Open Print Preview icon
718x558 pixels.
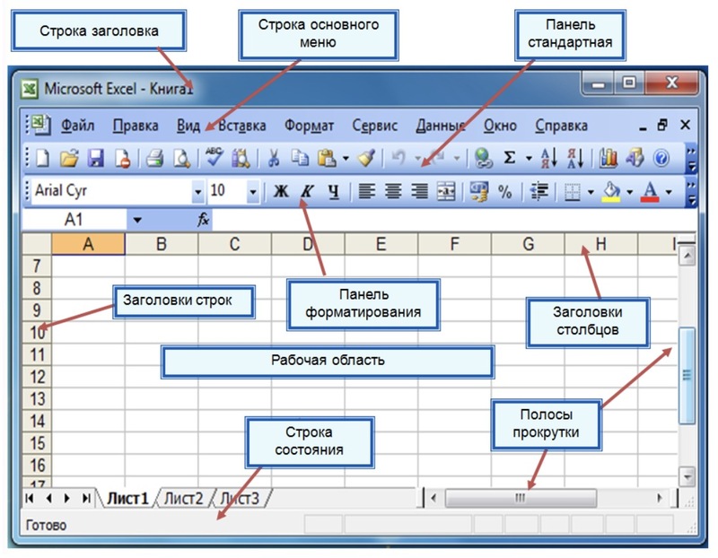[182, 159]
